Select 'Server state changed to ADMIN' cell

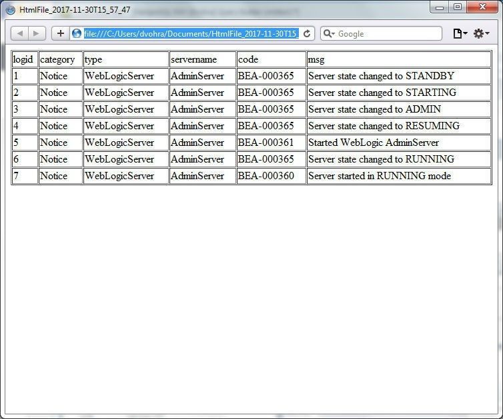pyautogui.click(x=399, y=109)
